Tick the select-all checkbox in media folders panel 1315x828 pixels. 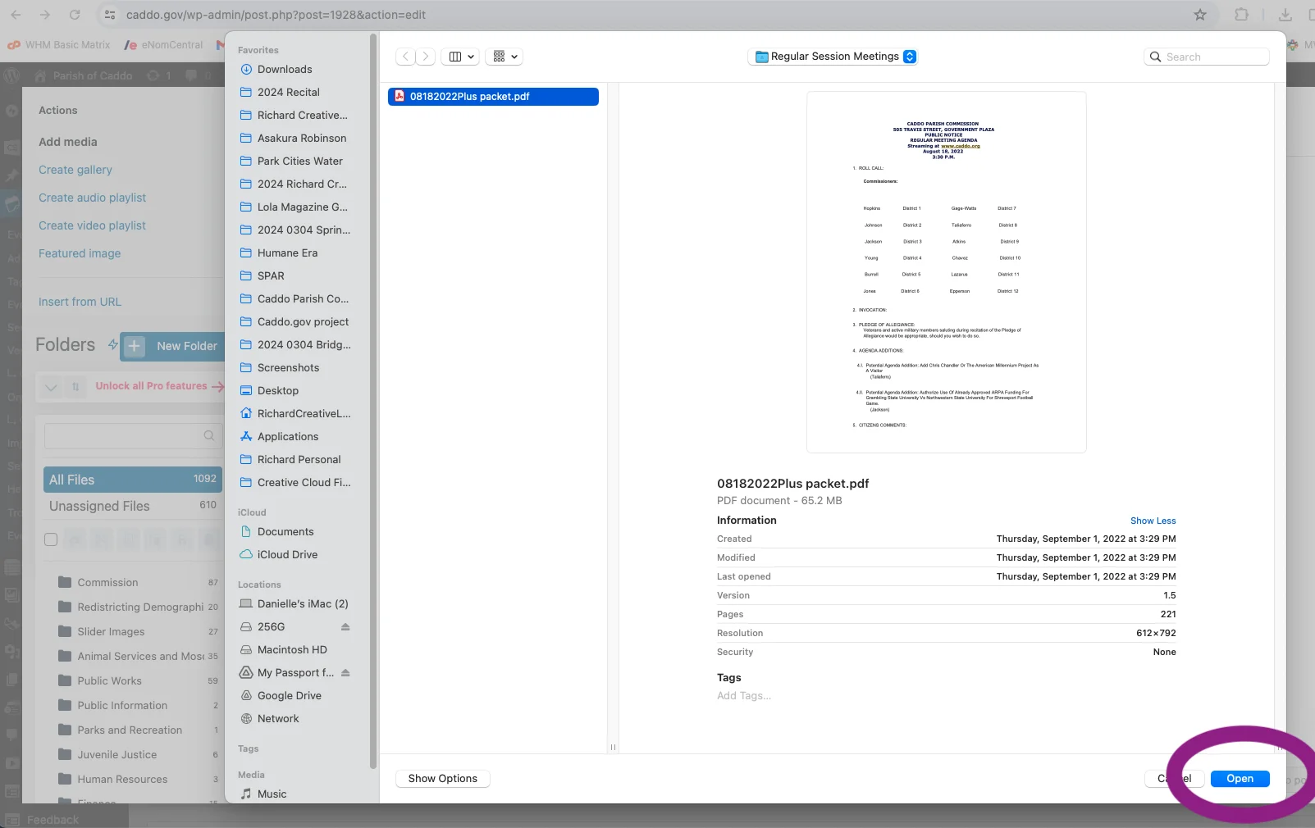point(51,539)
